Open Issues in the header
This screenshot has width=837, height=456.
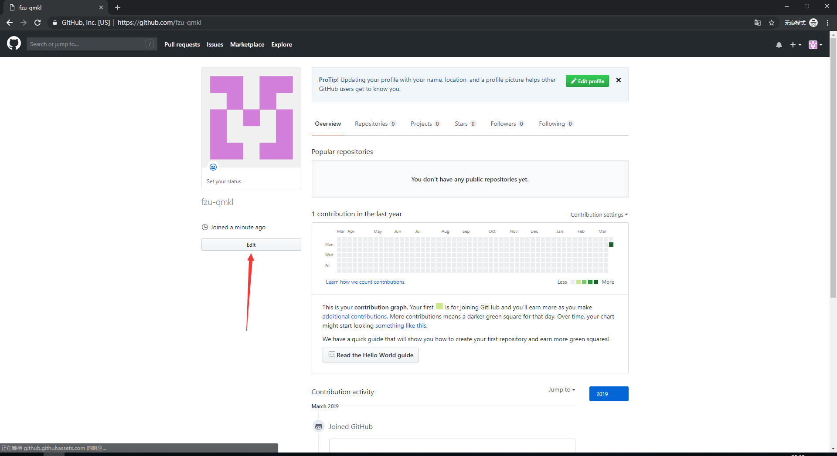pos(215,44)
